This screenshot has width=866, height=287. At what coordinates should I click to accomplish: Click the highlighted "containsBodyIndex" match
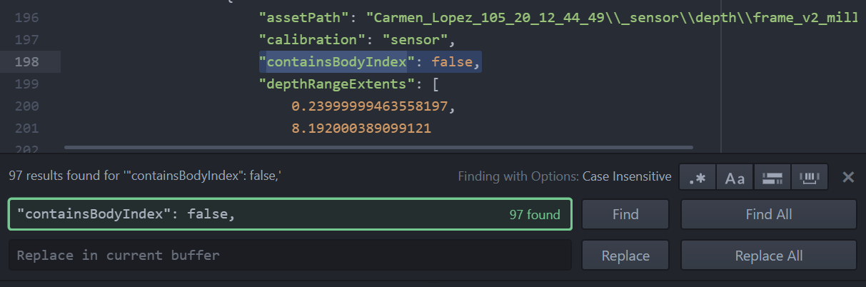pos(336,62)
